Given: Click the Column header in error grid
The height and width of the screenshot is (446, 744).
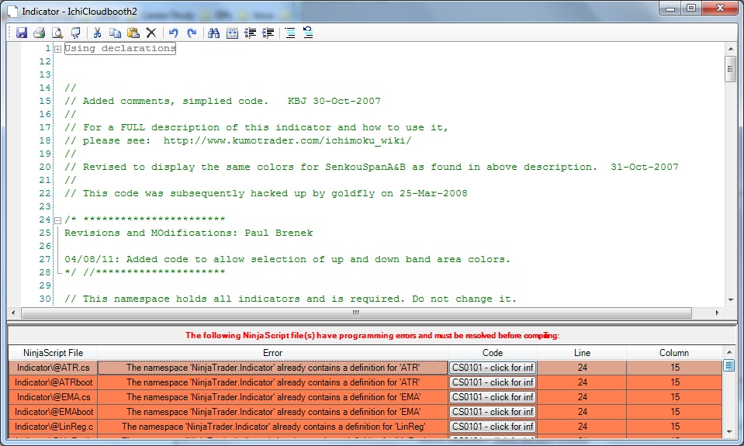Looking at the screenshot, I should (x=674, y=353).
